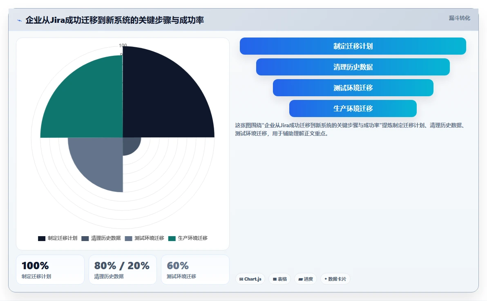Click the 进度 tag
Screen dimensions: 487x301
point(306,279)
